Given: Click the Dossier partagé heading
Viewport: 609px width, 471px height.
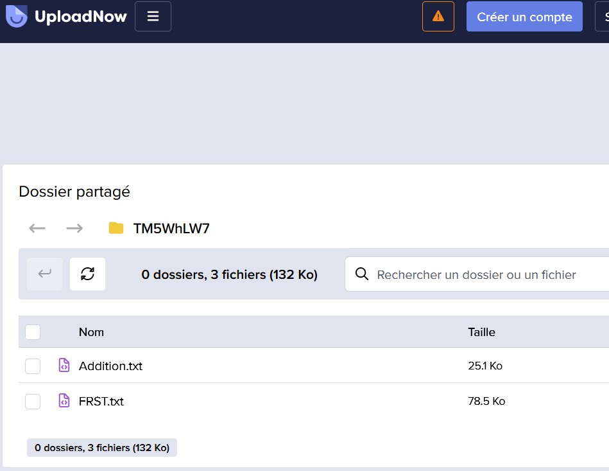Looking at the screenshot, I should click(74, 191).
